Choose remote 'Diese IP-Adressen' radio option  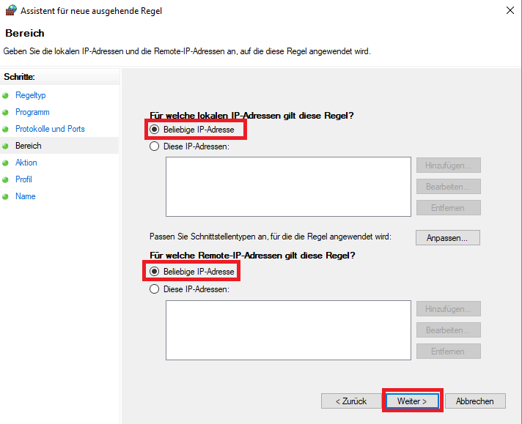[155, 289]
